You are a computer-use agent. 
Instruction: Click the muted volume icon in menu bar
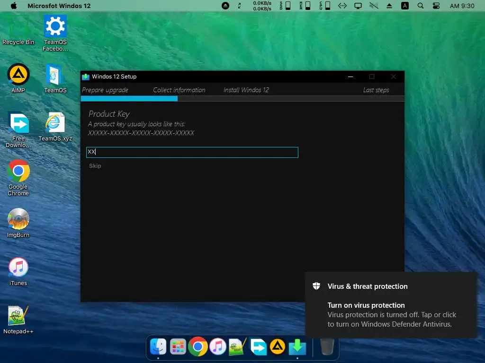tap(374, 6)
